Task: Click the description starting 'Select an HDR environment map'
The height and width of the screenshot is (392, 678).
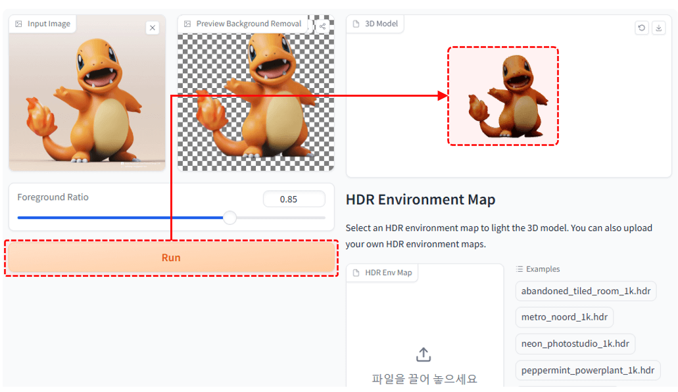Action: coord(499,236)
